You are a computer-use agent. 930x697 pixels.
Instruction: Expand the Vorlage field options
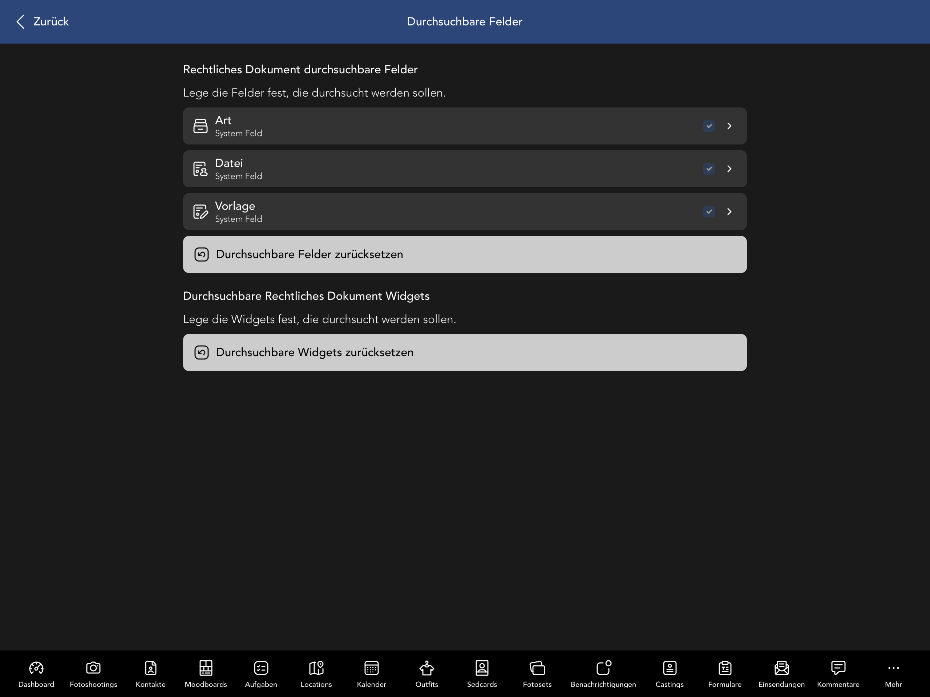point(729,212)
